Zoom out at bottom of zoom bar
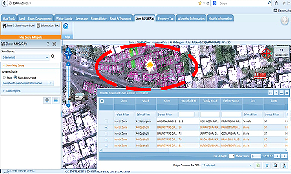 pyautogui.click(x=68, y=105)
